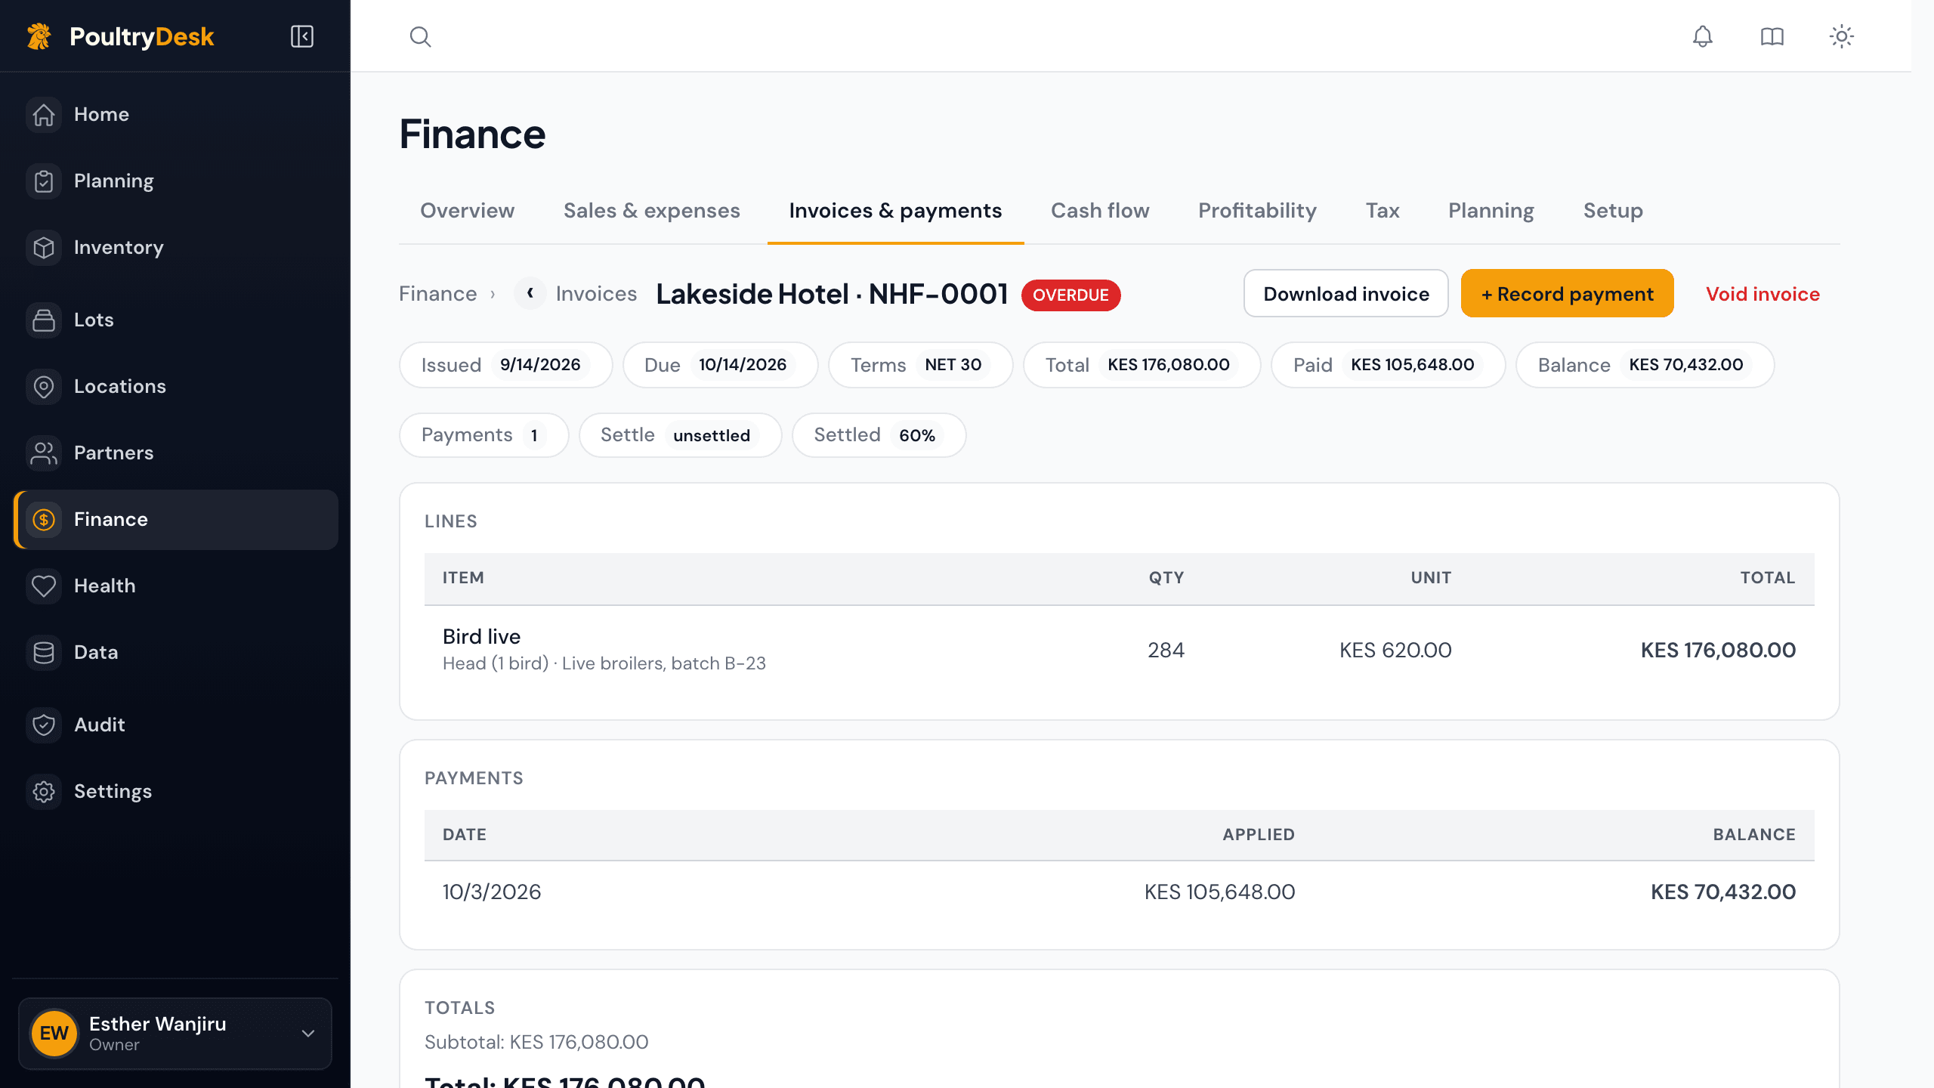Image resolution: width=1934 pixels, height=1088 pixels.
Task: Open Planning label in the sidebar
Action: tap(114, 181)
